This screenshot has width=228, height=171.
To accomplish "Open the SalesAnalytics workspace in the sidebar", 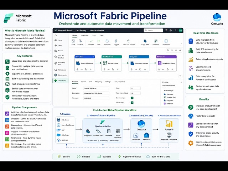I will (61, 75).
